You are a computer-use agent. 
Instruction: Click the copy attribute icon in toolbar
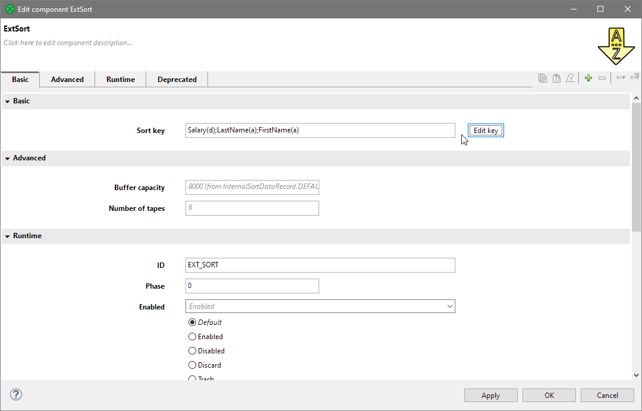[542, 78]
